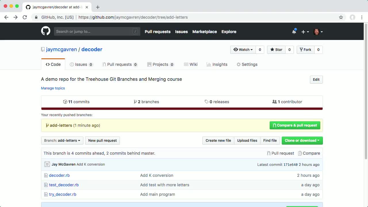
Task: Open the Branch: add-letters dropdown
Action: pos(62,141)
